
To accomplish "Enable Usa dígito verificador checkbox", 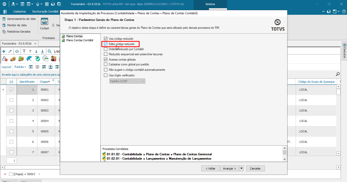I will tap(106, 75).
